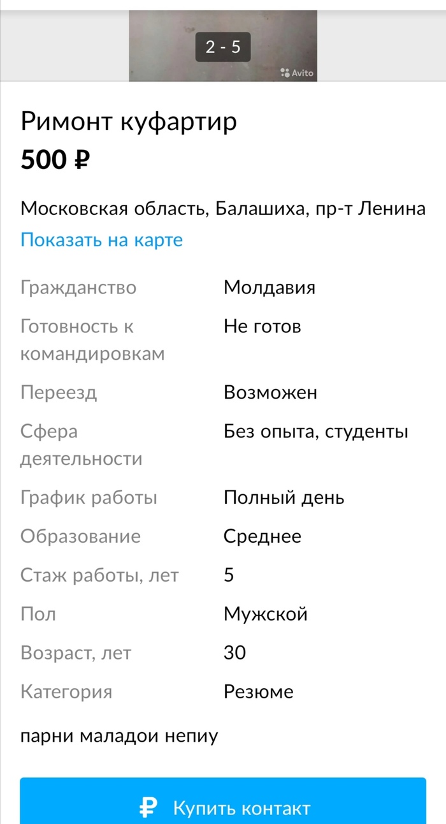Click Возможен in the Переезд row

[270, 392]
